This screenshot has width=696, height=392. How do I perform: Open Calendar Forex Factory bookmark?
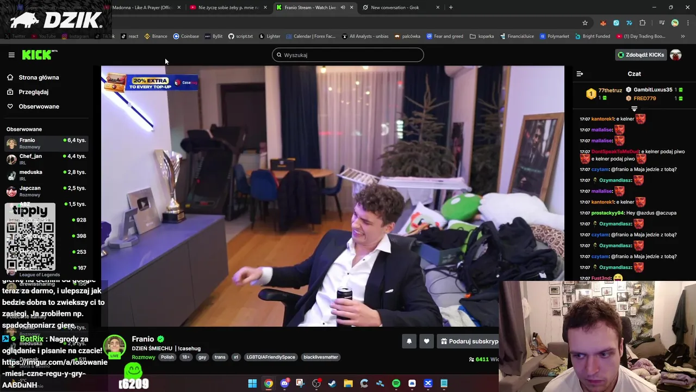pyautogui.click(x=310, y=36)
